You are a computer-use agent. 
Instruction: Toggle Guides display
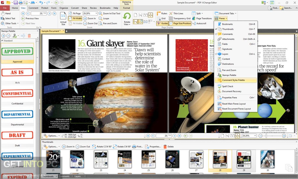click(x=162, y=23)
